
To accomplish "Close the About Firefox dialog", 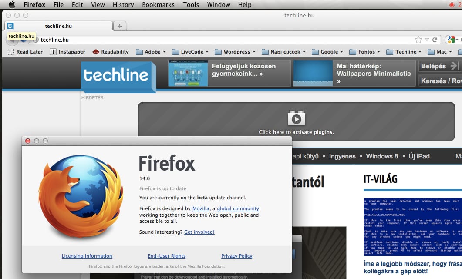I will pos(28,141).
